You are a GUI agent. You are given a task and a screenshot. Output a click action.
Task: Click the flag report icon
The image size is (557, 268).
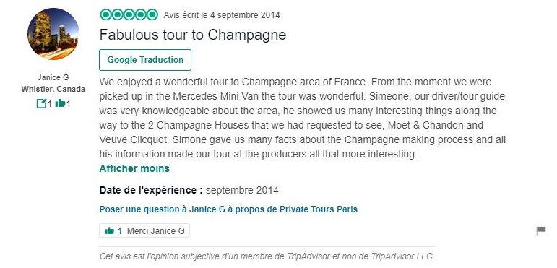point(540,231)
